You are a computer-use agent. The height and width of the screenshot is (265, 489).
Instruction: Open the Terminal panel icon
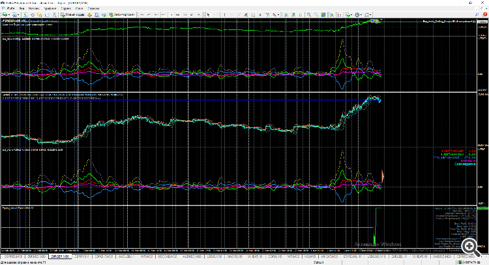click(47, 14)
